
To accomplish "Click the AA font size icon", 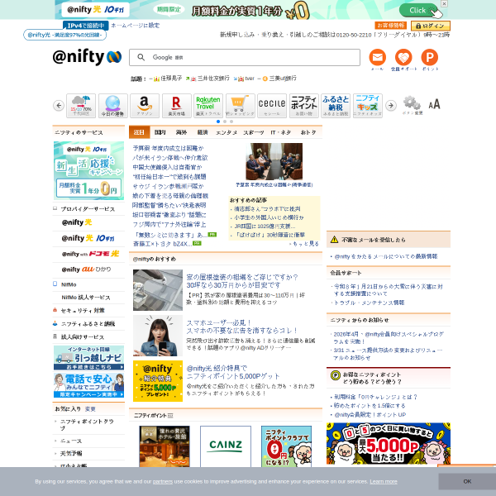I will (x=434, y=104).
